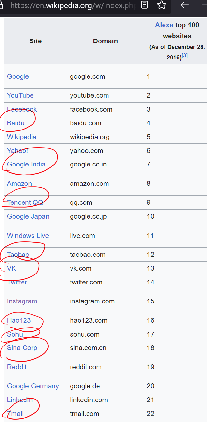
Task: Open the Tencent QQ link
Action: [25, 202]
